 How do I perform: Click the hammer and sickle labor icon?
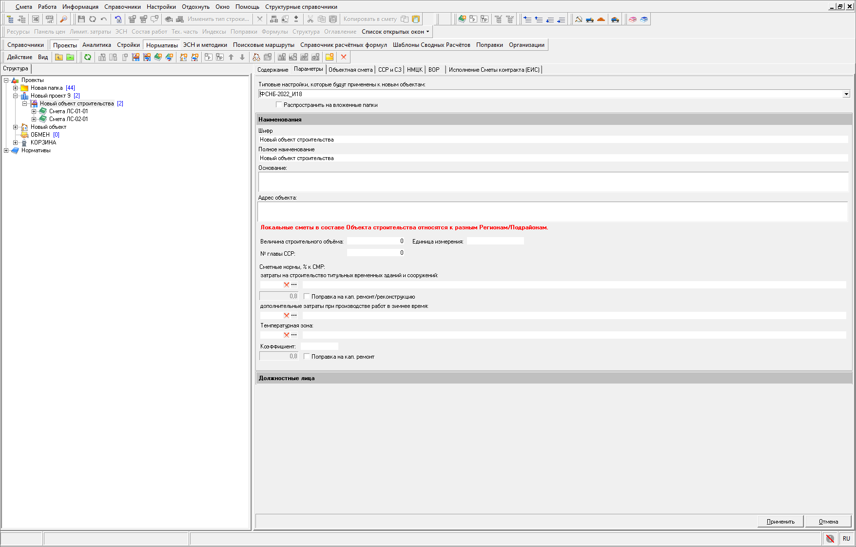pyautogui.click(x=579, y=19)
